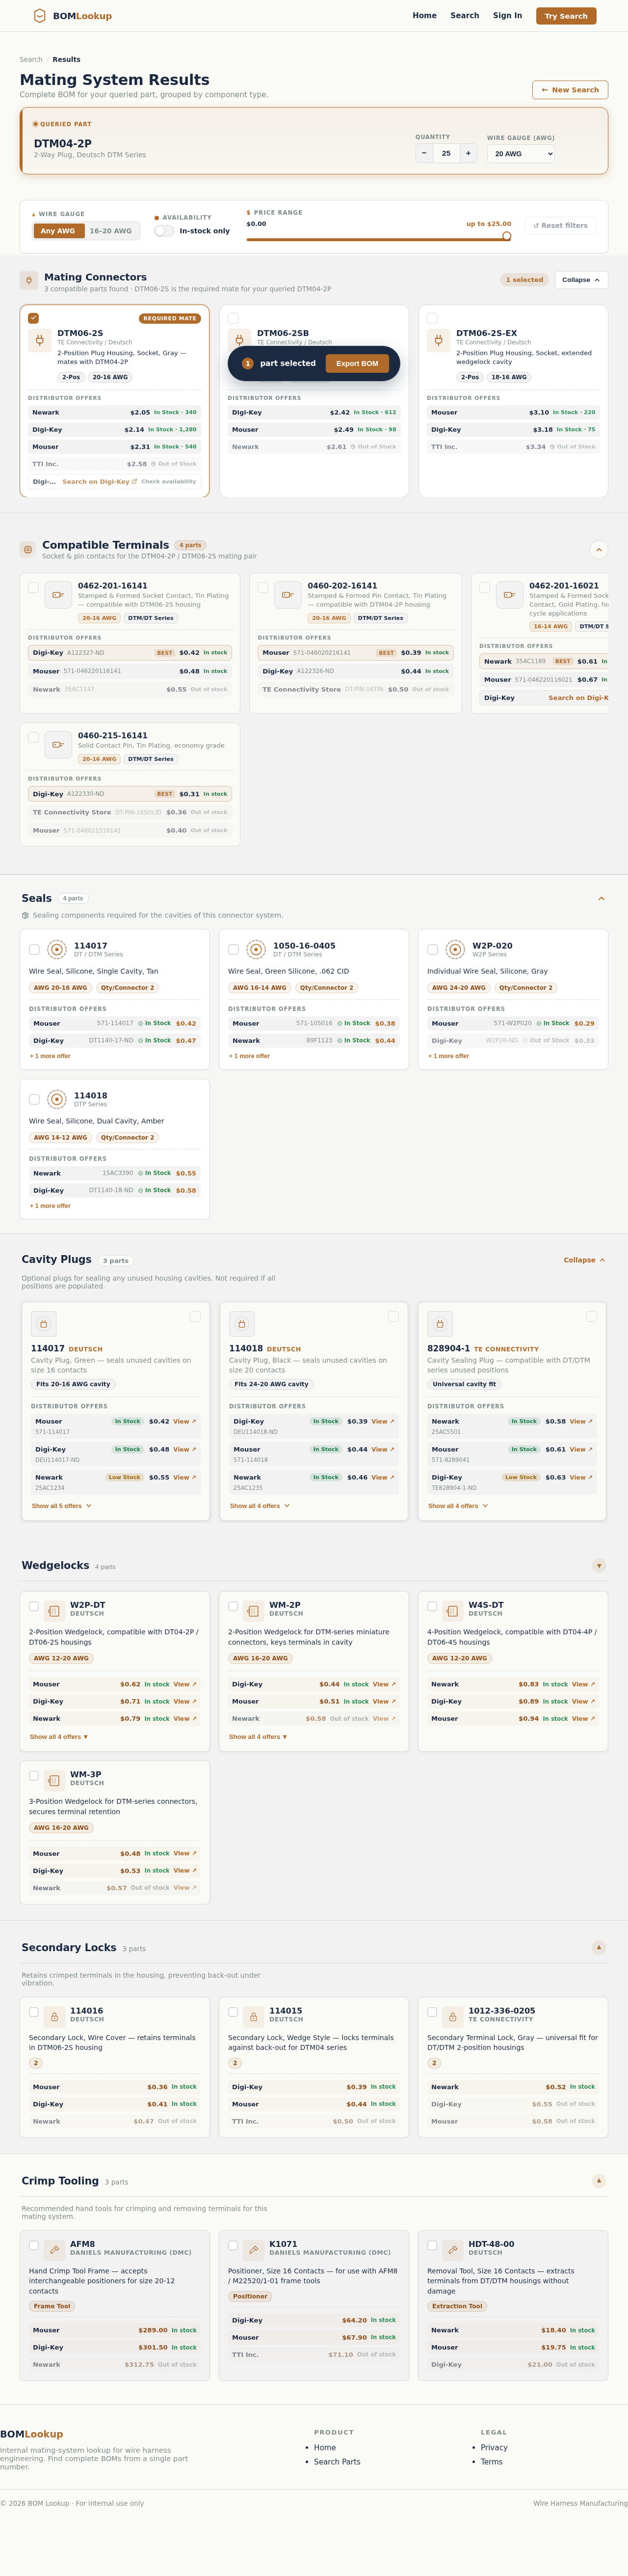628x2576 pixels.
Task: Click the 828904-1 cavity plug icon
Action: (x=440, y=1324)
